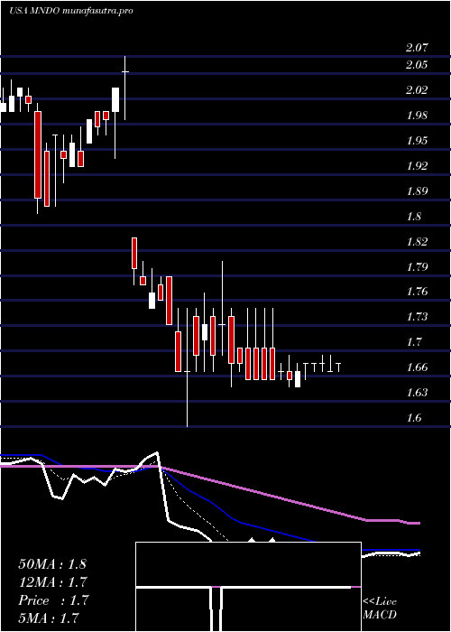The width and height of the screenshot is (451, 632).
Task: Select the 1.66 price axis label
Action: click(417, 367)
